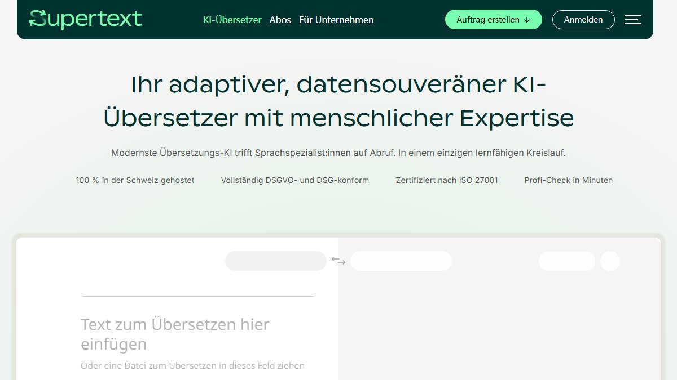Screen dimensions: 677x380
Task: Open the hamburger menu icon
Action: coord(633,20)
